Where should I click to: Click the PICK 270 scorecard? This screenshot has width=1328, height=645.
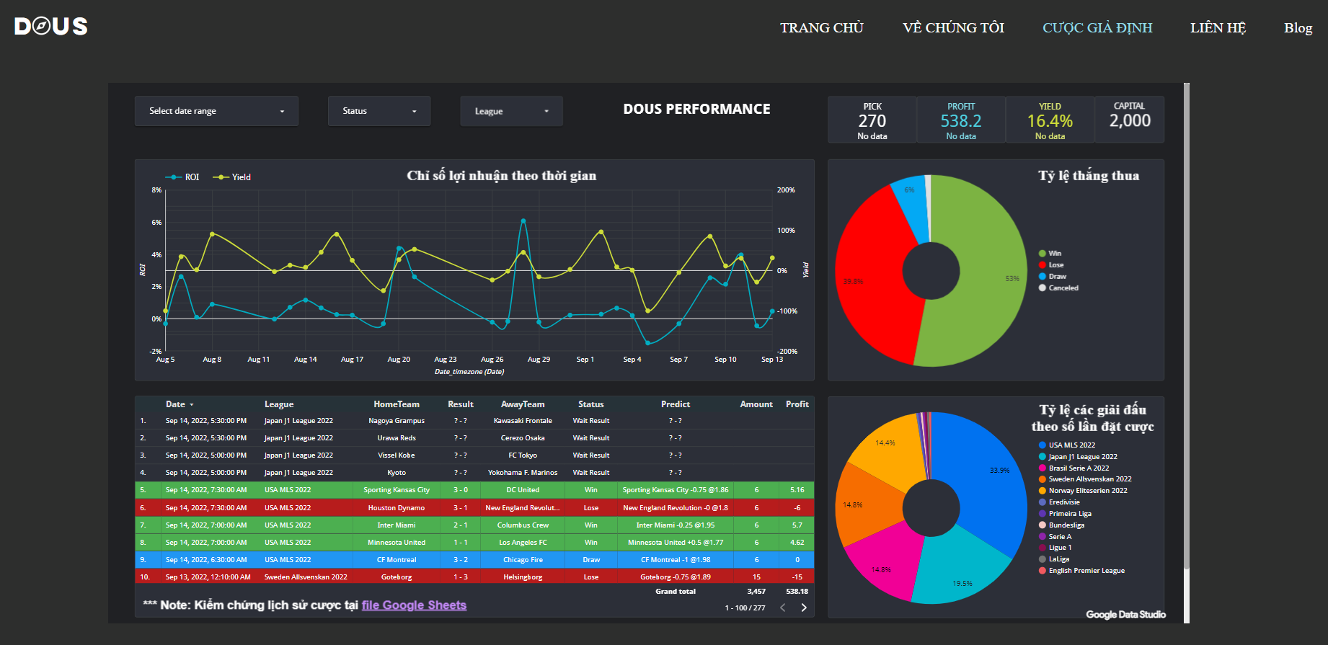(x=872, y=120)
